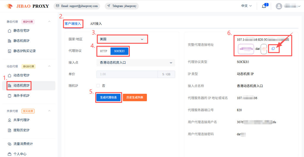Select the 客户端接入 tab
Screen dimensions: 304x157
point(73,23)
